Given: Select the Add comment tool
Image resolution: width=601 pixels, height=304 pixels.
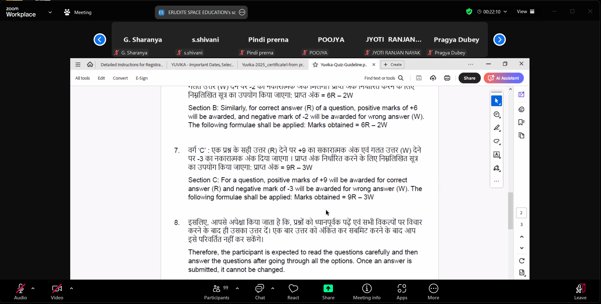Looking at the screenshot, I should pos(497,114).
